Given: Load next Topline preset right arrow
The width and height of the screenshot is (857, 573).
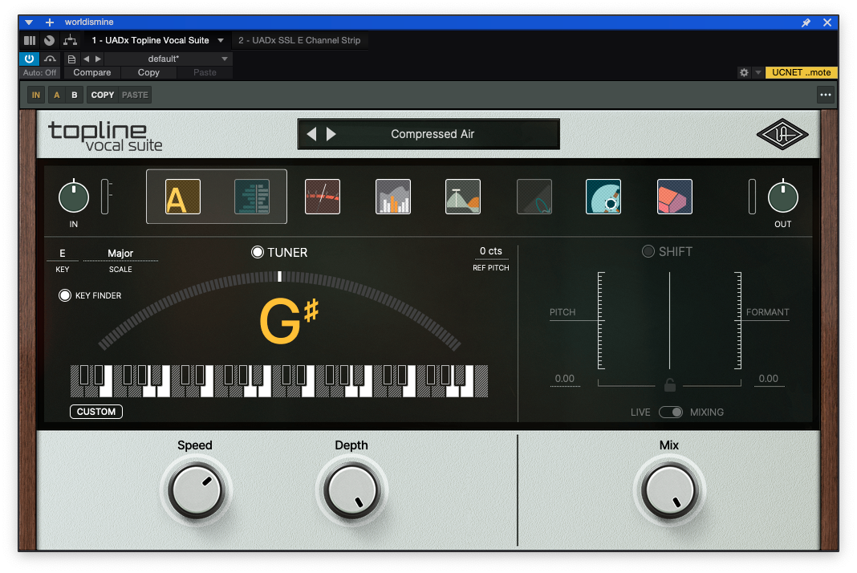Looking at the screenshot, I should pyautogui.click(x=331, y=134).
